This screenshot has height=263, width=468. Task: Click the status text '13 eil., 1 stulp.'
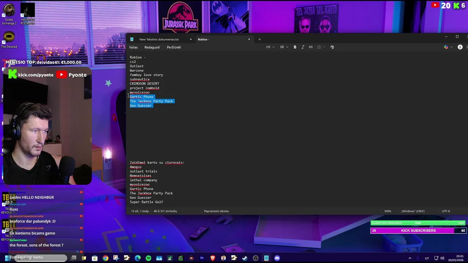tap(140, 211)
